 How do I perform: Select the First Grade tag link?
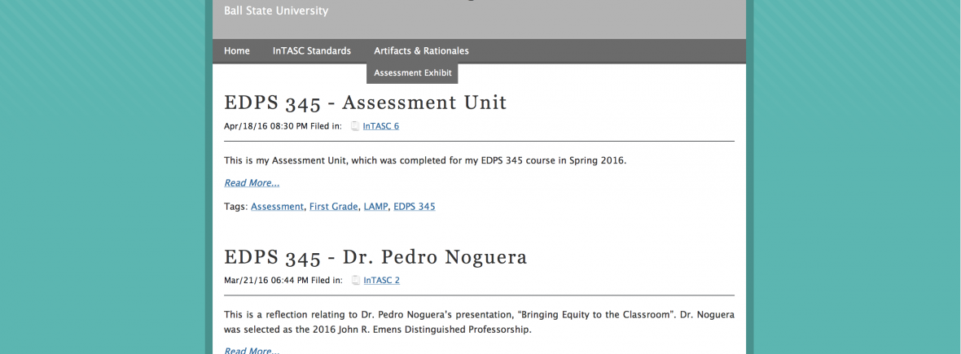(333, 207)
